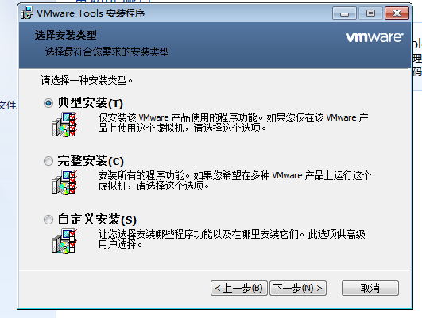Click the VMware Tools installer title icon
Image resolution: width=422 pixels, height=318 pixels.
point(27,13)
